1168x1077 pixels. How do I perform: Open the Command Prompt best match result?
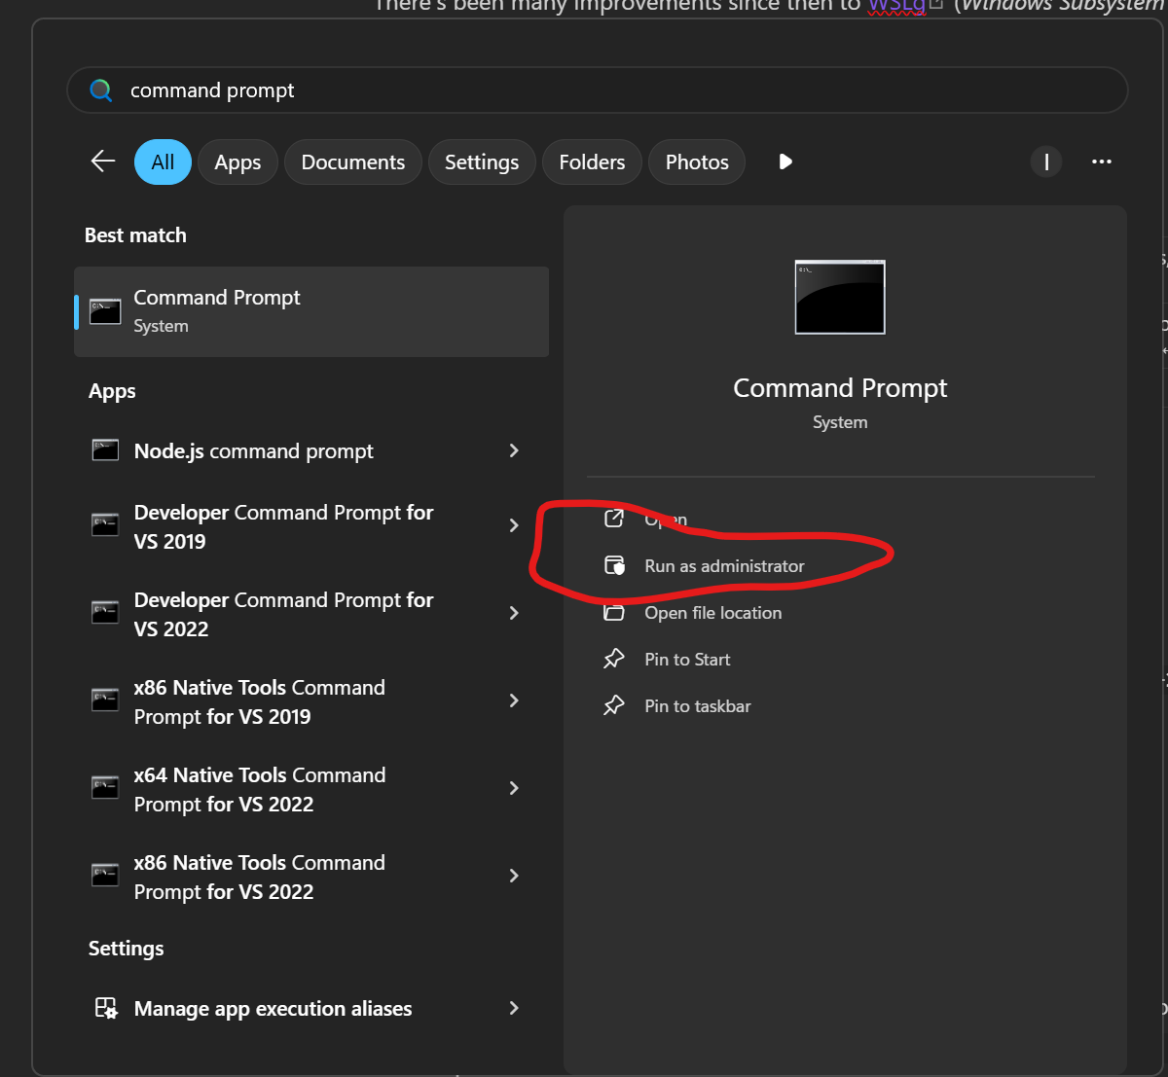311,311
